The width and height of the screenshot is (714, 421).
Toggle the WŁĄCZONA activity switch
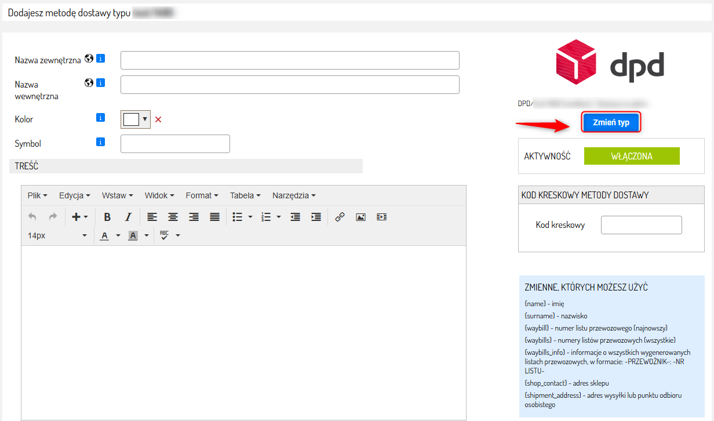(x=631, y=156)
